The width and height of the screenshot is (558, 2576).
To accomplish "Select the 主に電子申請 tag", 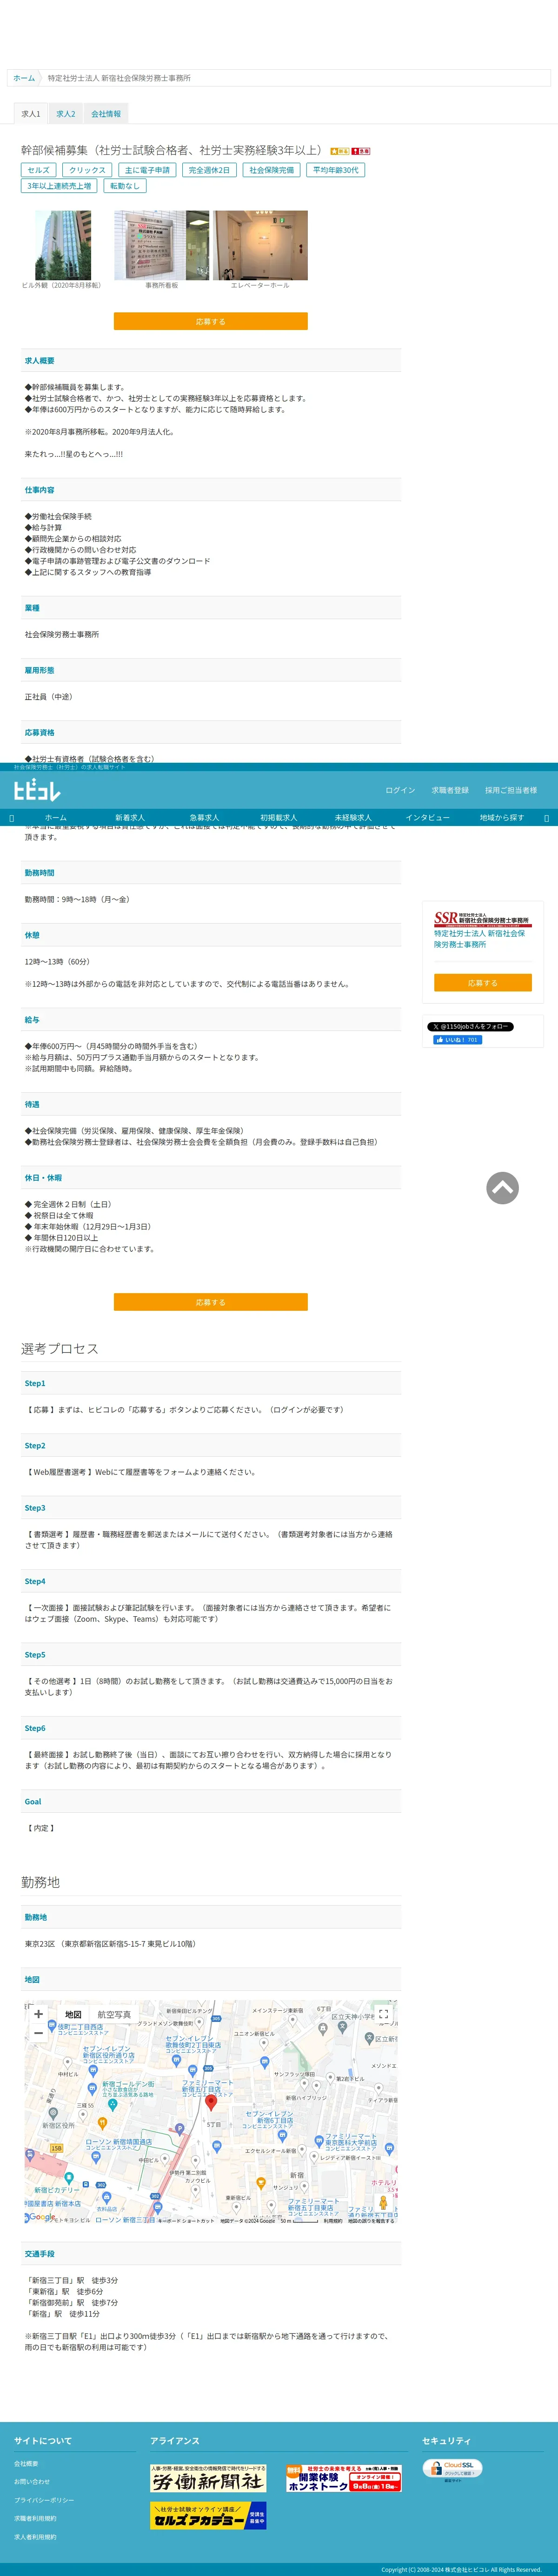I will coord(148,170).
